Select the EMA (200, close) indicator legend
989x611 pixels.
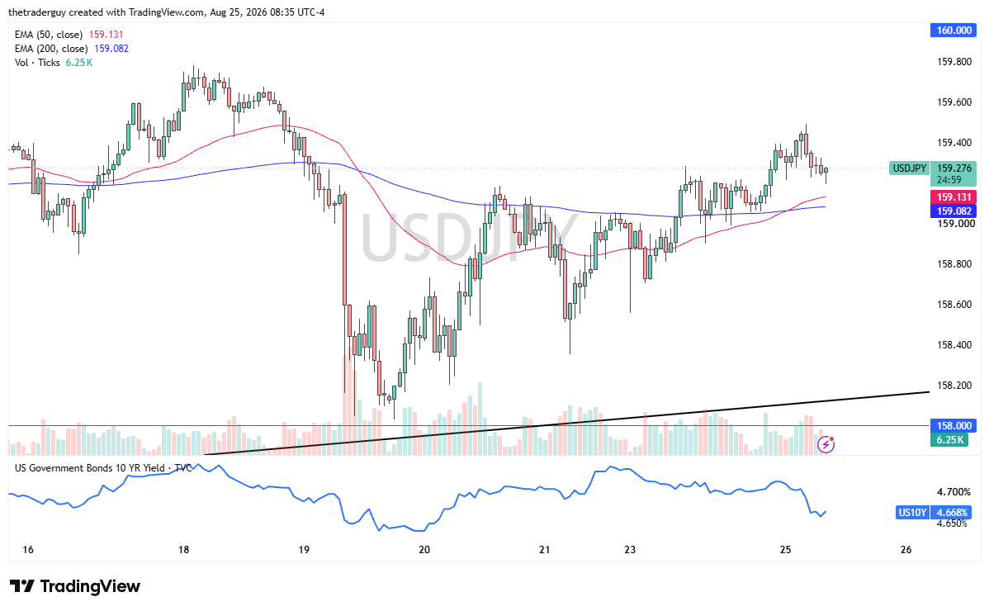(71, 49)
